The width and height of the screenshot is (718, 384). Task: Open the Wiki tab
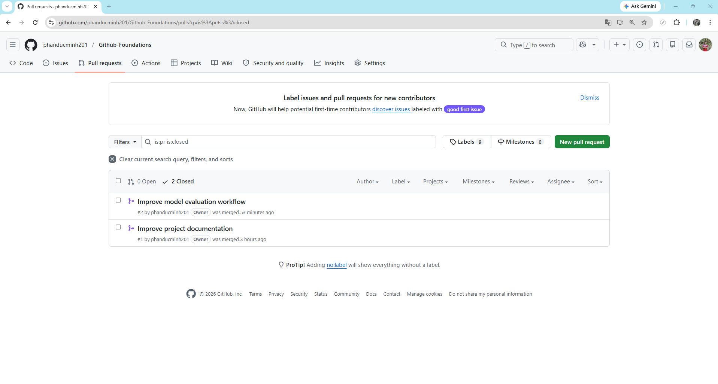click(222, 63)
